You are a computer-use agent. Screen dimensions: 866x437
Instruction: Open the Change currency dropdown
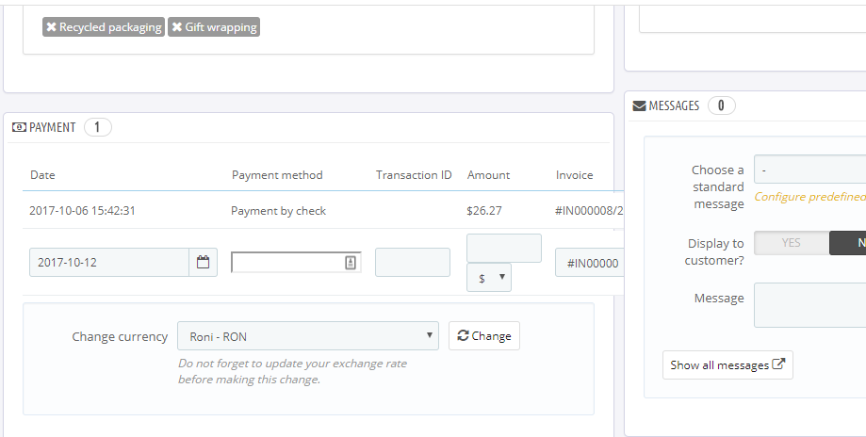click(x=307, y=336)
